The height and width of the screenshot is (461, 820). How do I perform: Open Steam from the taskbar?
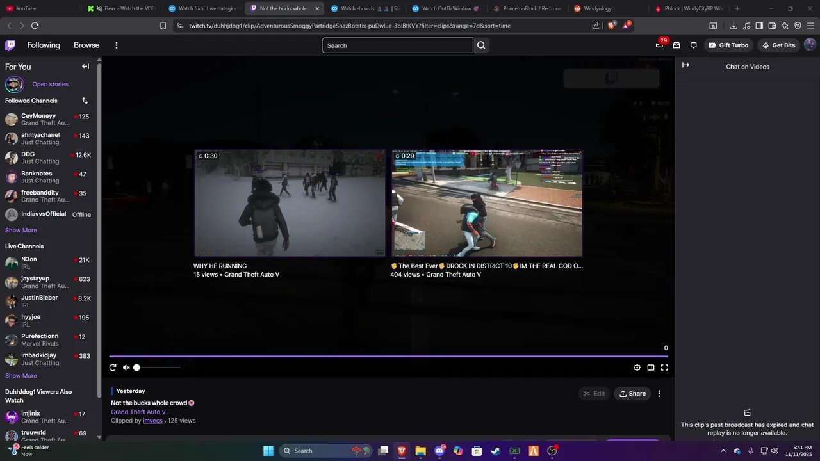click(495, 451)
